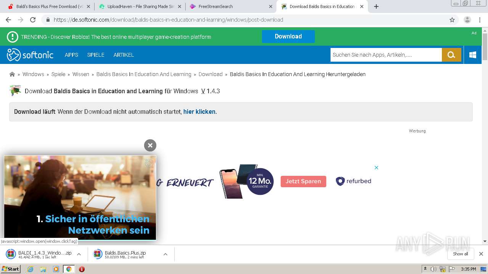This screenshot has width=488, height=274.
Task: Go back with the browser back arrow
Action: point(8,20)
